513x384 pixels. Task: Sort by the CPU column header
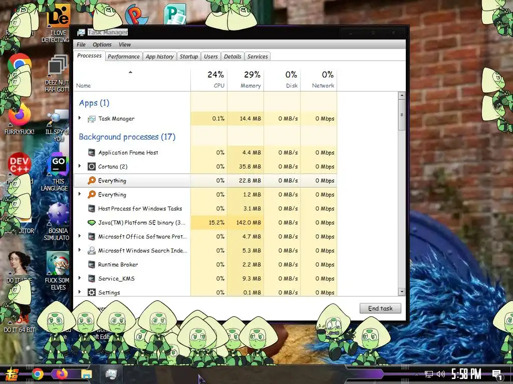209,79
